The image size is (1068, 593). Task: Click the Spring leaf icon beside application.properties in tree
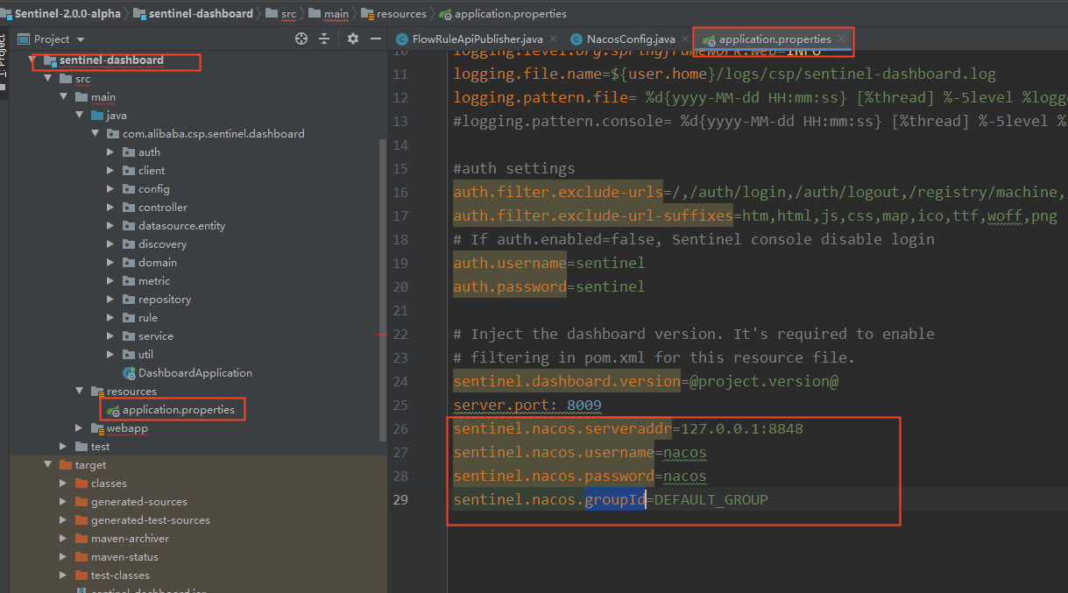click(x=113, y=410)
